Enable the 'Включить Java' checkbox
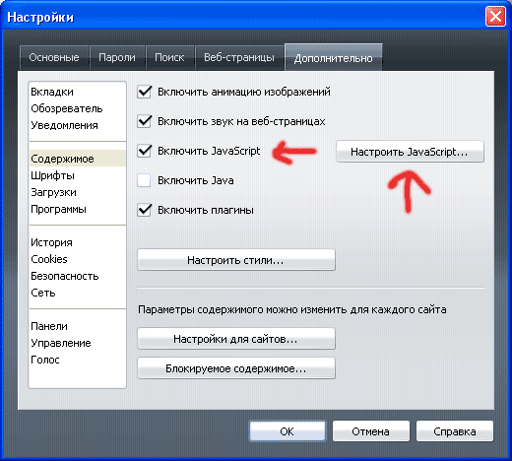Image resolution: width=512 pixels, height=461 pixels. click(x=144, y=180)
